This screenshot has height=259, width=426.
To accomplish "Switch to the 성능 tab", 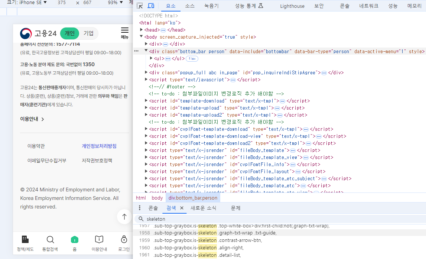I will 393,6.
